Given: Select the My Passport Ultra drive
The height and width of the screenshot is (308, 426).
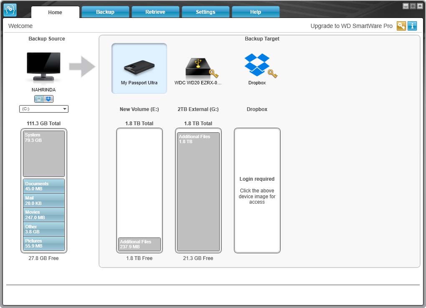Looking at the screenshot, I should pyautogui.click(x=139, y=68).
